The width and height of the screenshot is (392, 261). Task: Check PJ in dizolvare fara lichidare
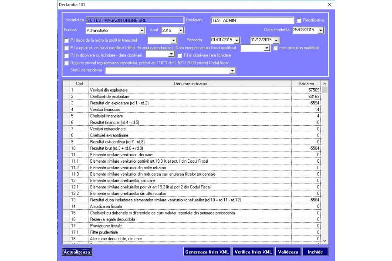179,55
